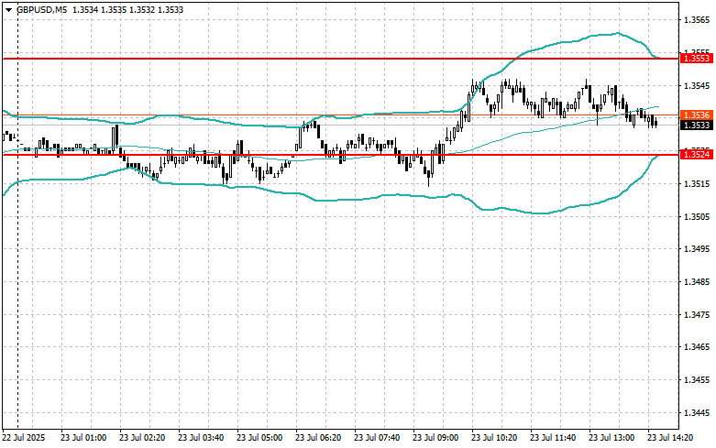The image size is (716, 448).
Task: Click the 23 Jul 11:40 time label
Action: [553, 438]
